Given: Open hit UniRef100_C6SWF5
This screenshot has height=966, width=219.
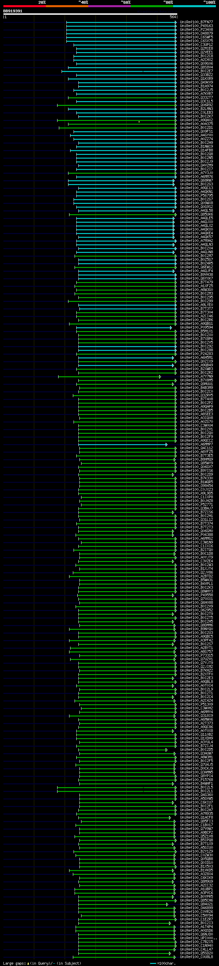Looking at the screenshot, I should tap(196, 37).
